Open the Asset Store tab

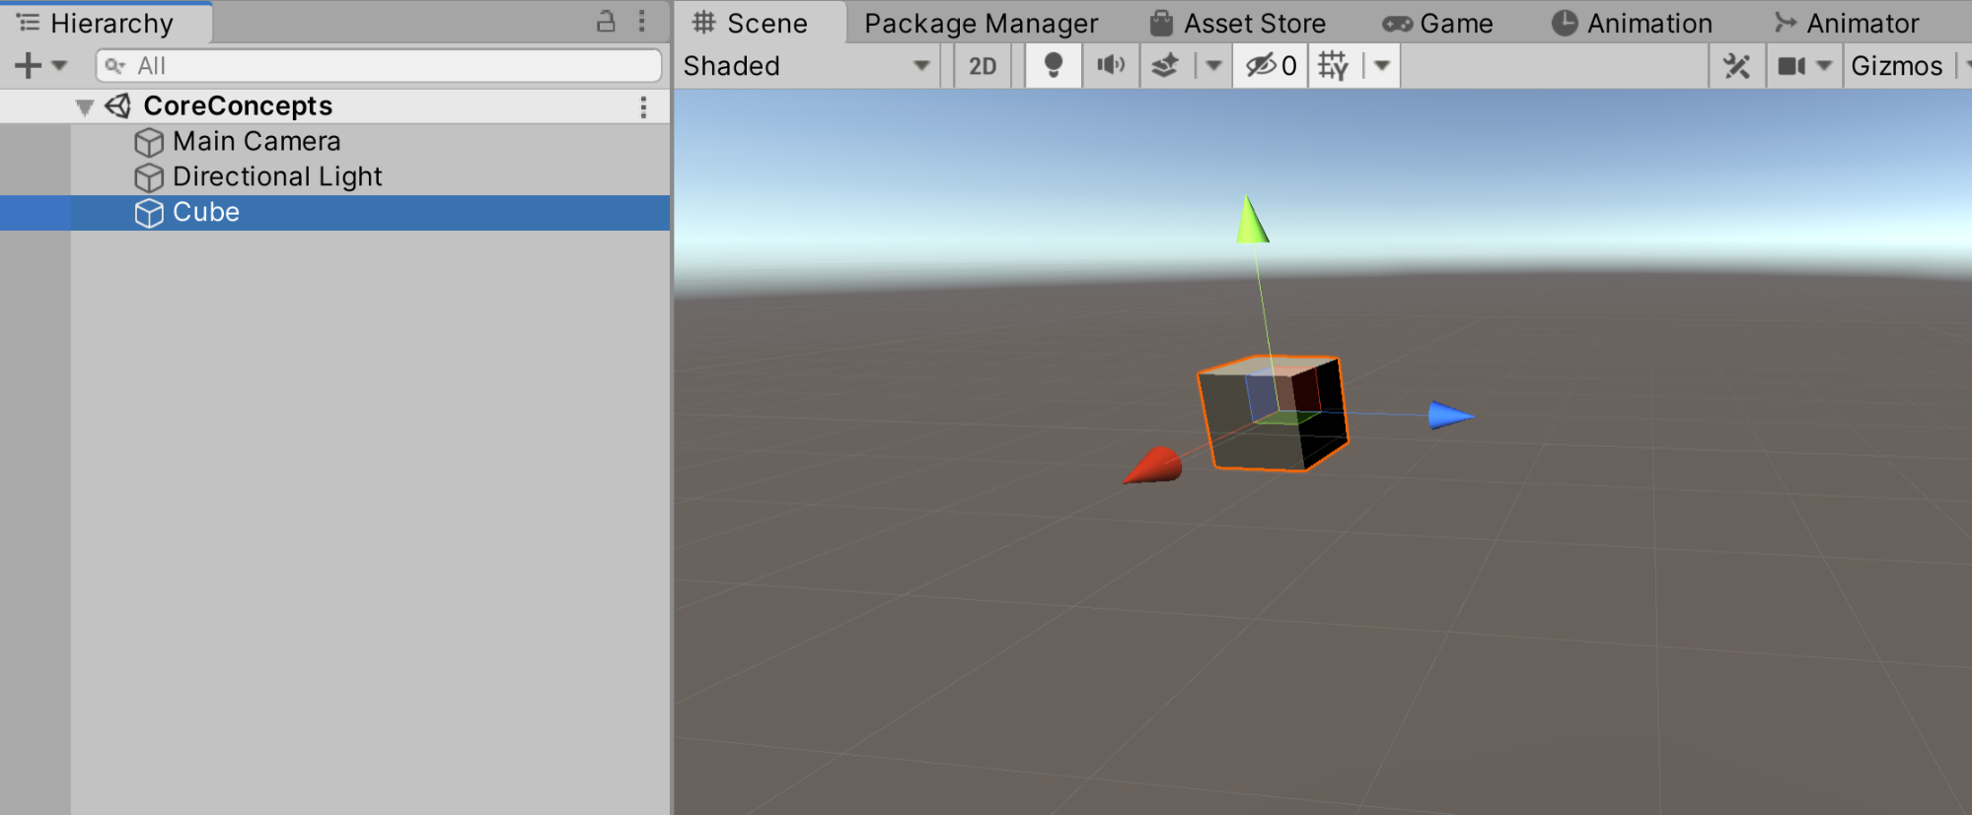click(x=1238, y=23)
